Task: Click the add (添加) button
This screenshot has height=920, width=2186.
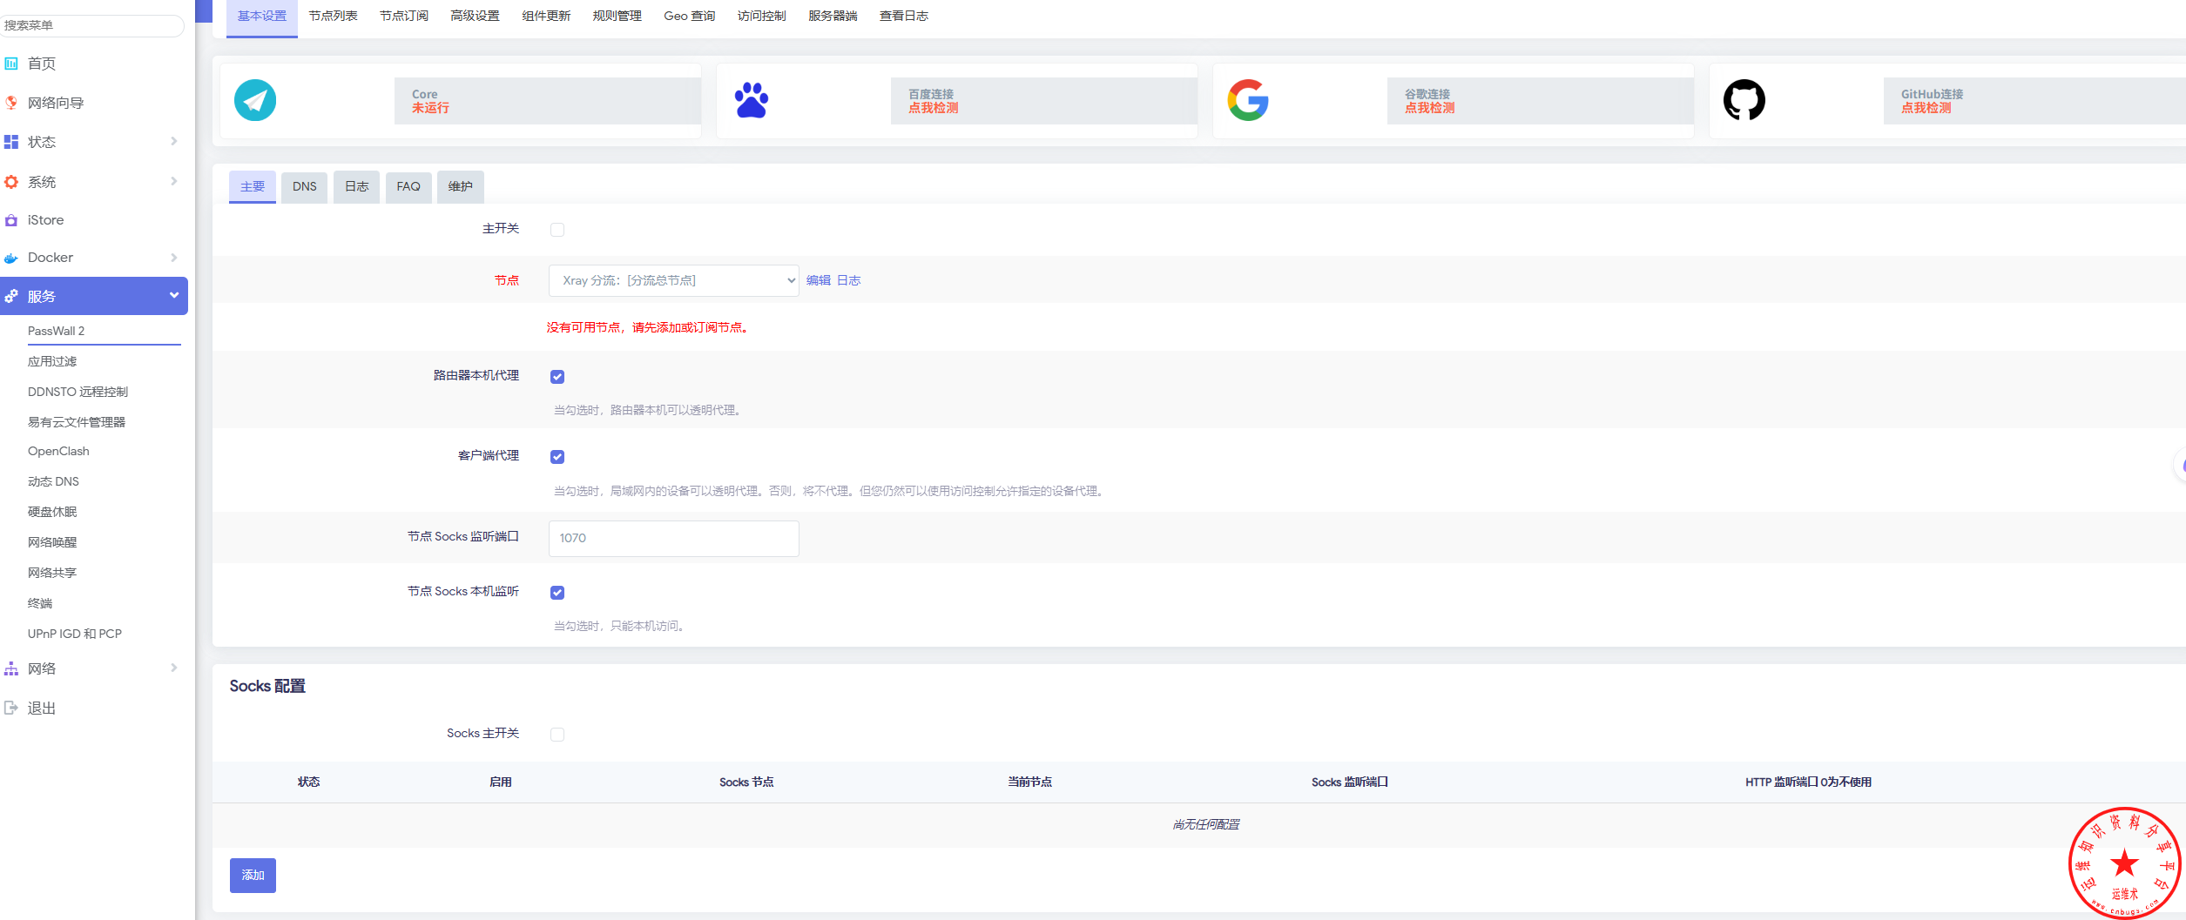Action: (253, 875)
